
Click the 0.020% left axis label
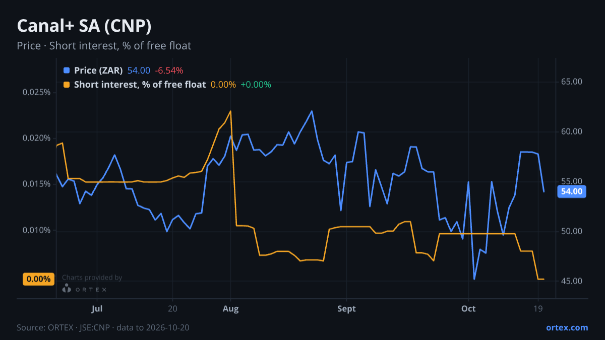coord(37,139)
